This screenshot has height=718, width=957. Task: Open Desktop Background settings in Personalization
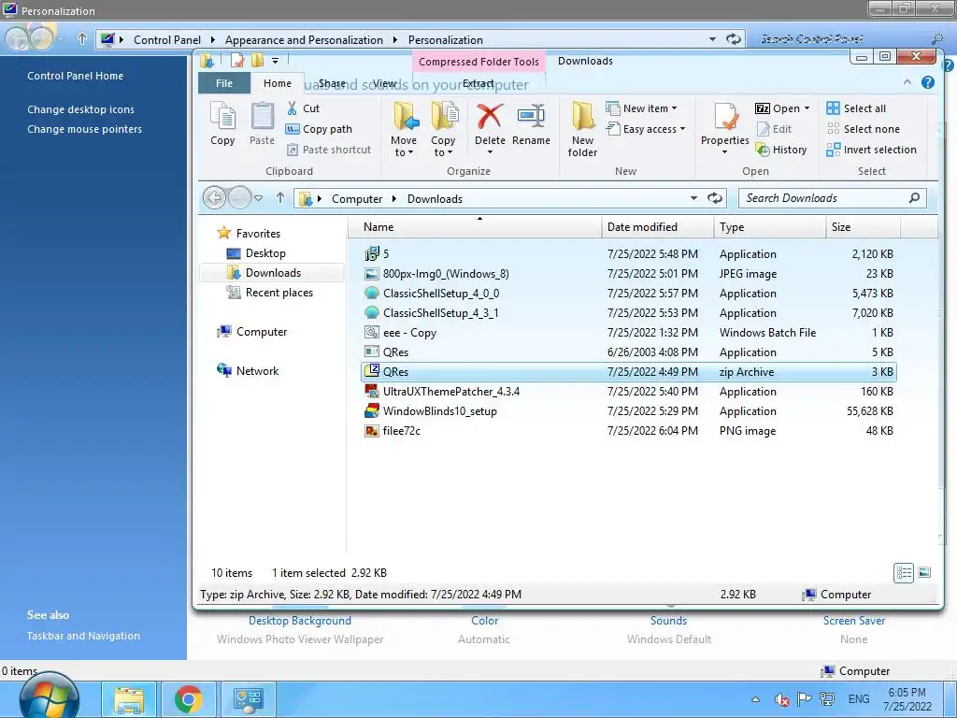pyautogui.click(x=300, y=621)
